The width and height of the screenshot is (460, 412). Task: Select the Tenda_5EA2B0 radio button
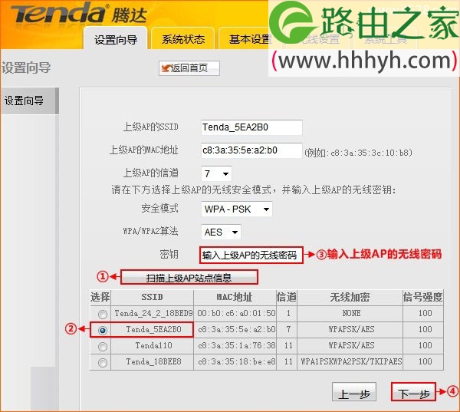pos(103,331)
